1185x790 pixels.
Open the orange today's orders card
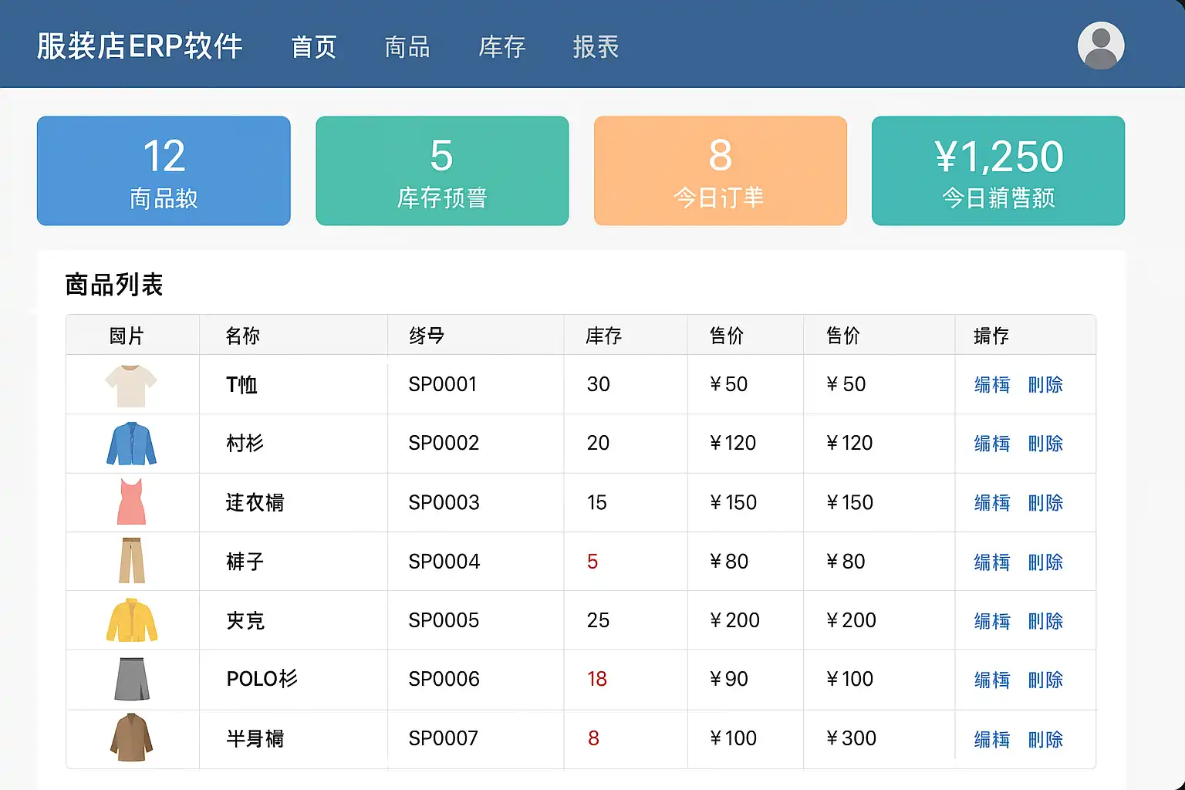[720, 171]
